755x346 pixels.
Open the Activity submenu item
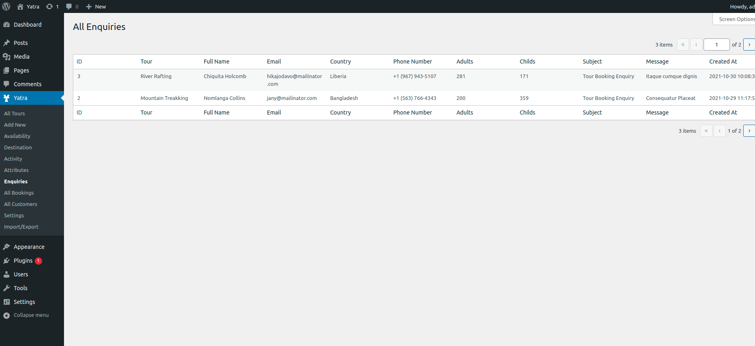click(13, 159)
